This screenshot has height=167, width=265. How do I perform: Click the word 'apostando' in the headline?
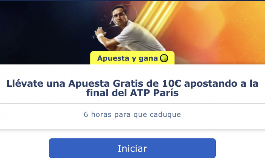(210, 84)
